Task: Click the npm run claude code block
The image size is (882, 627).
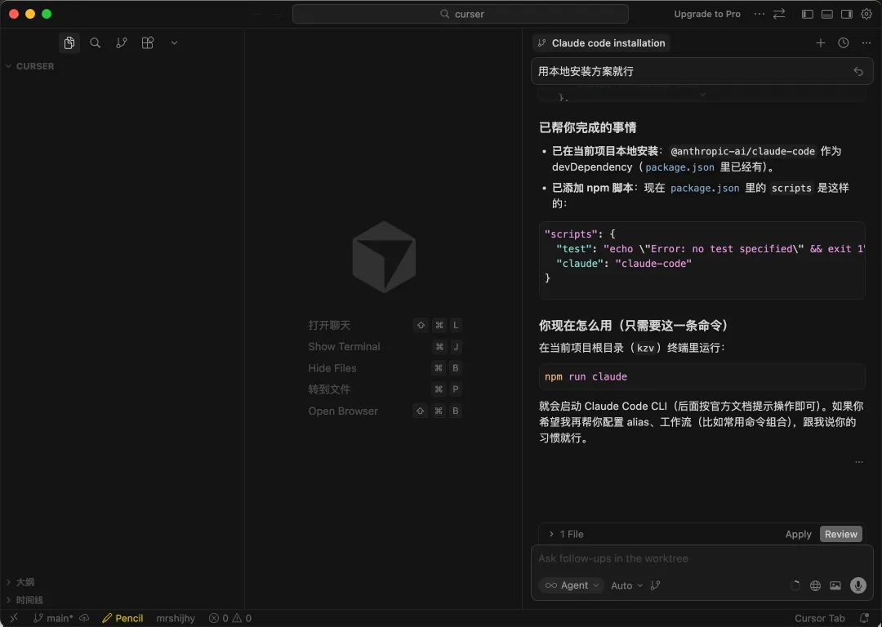Action: (x=702, y=376)
